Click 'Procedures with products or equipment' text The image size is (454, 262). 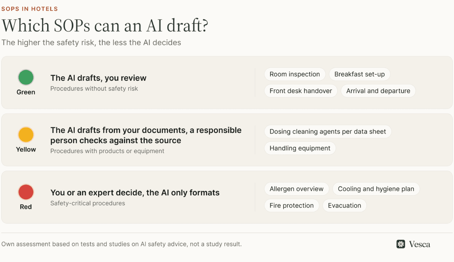point(107,151)
